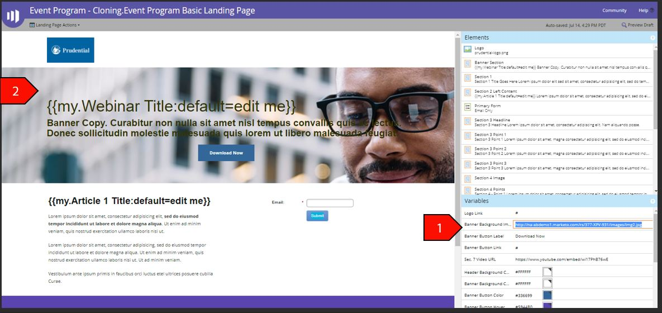Click the 'Vestibulum ante ipsum' paragraph
The image size is (662, 313).
tap(131, 277)
